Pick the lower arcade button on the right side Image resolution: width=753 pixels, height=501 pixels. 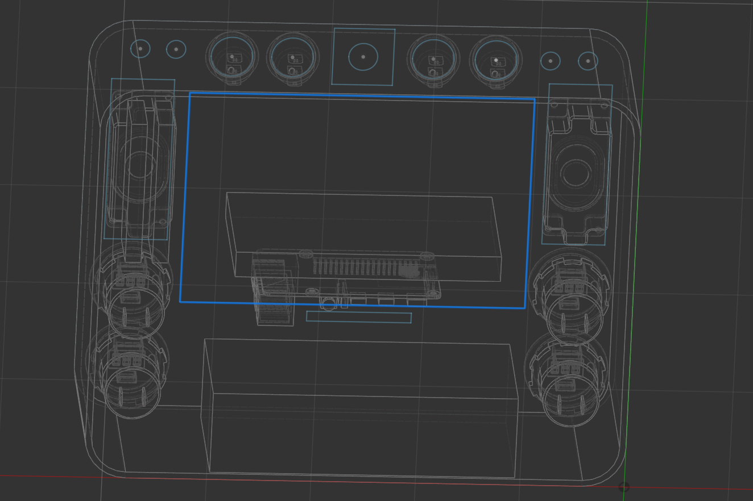pyautogui.click(x=565, y=378)
